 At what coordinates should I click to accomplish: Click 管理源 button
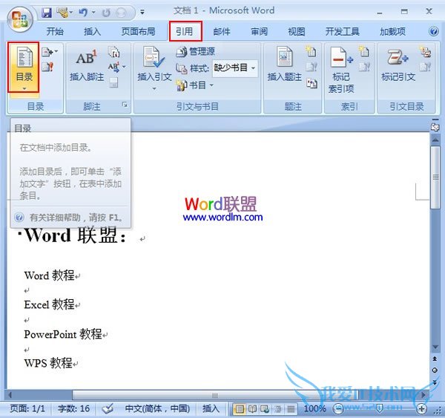click(195, 51)
